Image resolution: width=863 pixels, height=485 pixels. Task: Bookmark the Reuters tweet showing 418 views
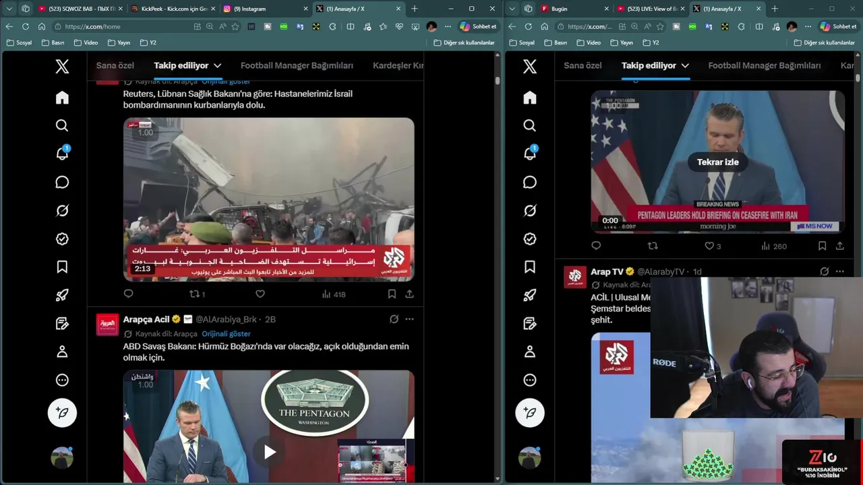[392, 294]
